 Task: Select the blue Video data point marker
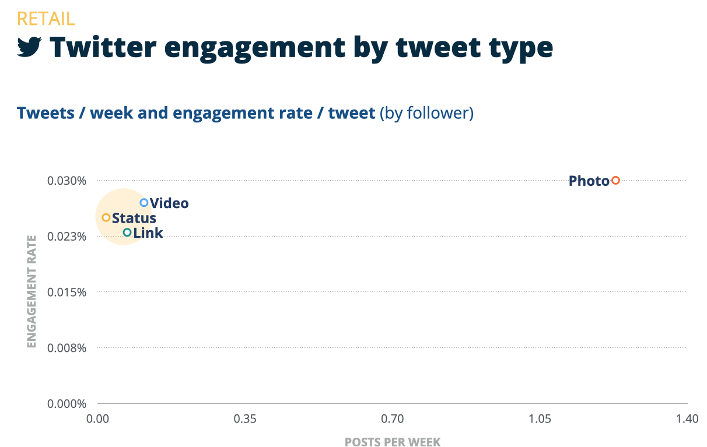(144, 203)
